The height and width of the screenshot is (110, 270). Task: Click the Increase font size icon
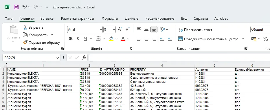click(120, 29)
